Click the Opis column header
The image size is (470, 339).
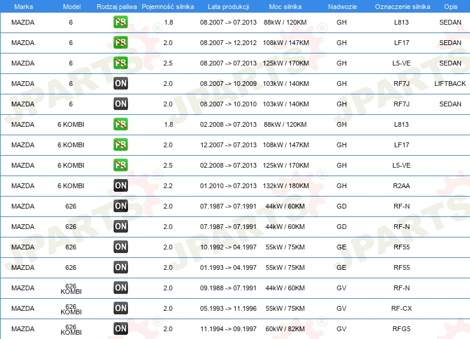pyautogui.click(x=451, y=7)
